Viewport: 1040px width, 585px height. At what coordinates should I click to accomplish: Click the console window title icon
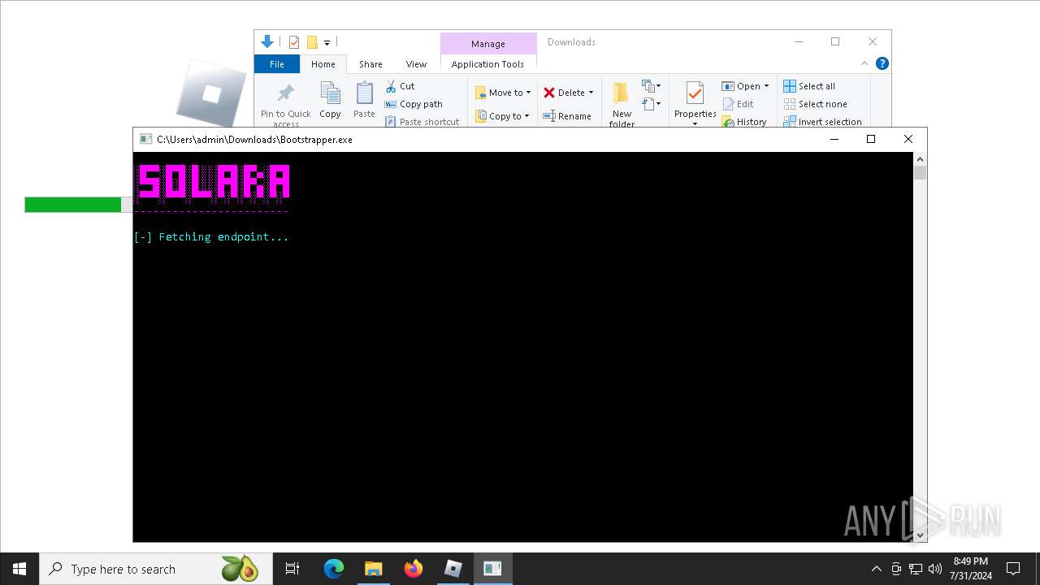[x=145, y=139]
